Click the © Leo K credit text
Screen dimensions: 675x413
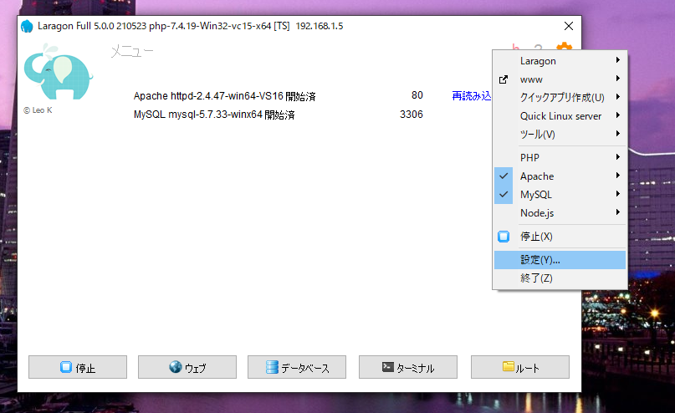click(x=38, y=110)
